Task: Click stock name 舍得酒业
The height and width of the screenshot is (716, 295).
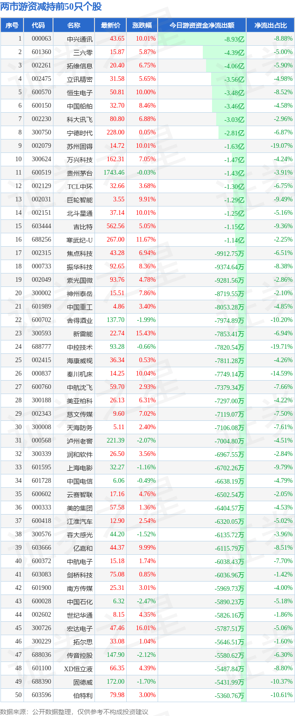Action: click(80, 320)
